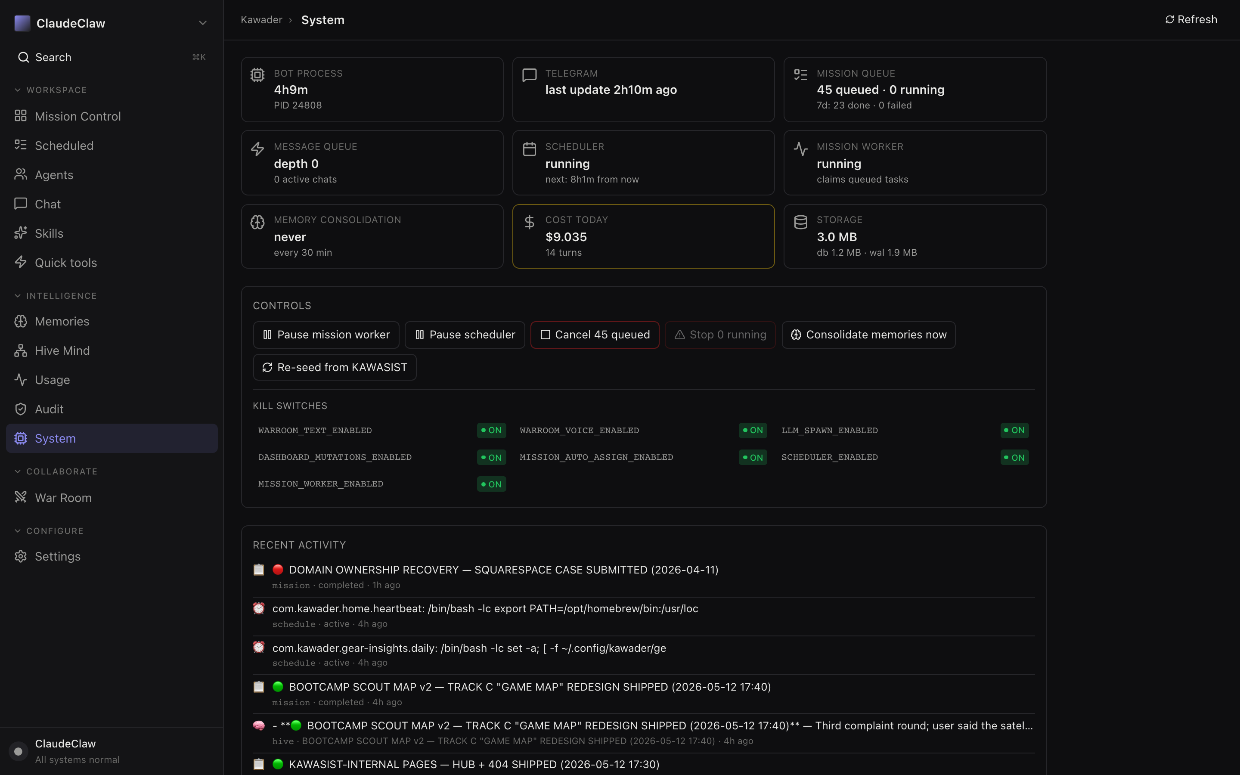The image size is (1240, 775).
Task: Toggle DASHBOARD_MUTATIONS_ENABLED kill switch
Action: [x=491, y=457]
